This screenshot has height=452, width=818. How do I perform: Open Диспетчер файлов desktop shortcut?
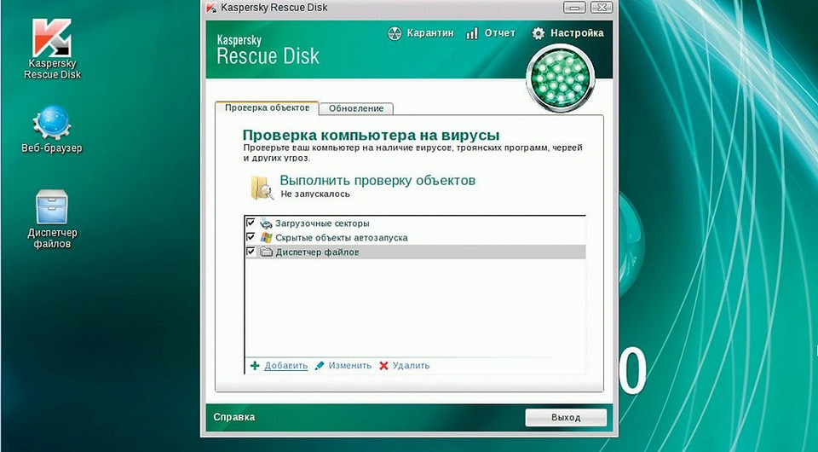tap(52, 209)
